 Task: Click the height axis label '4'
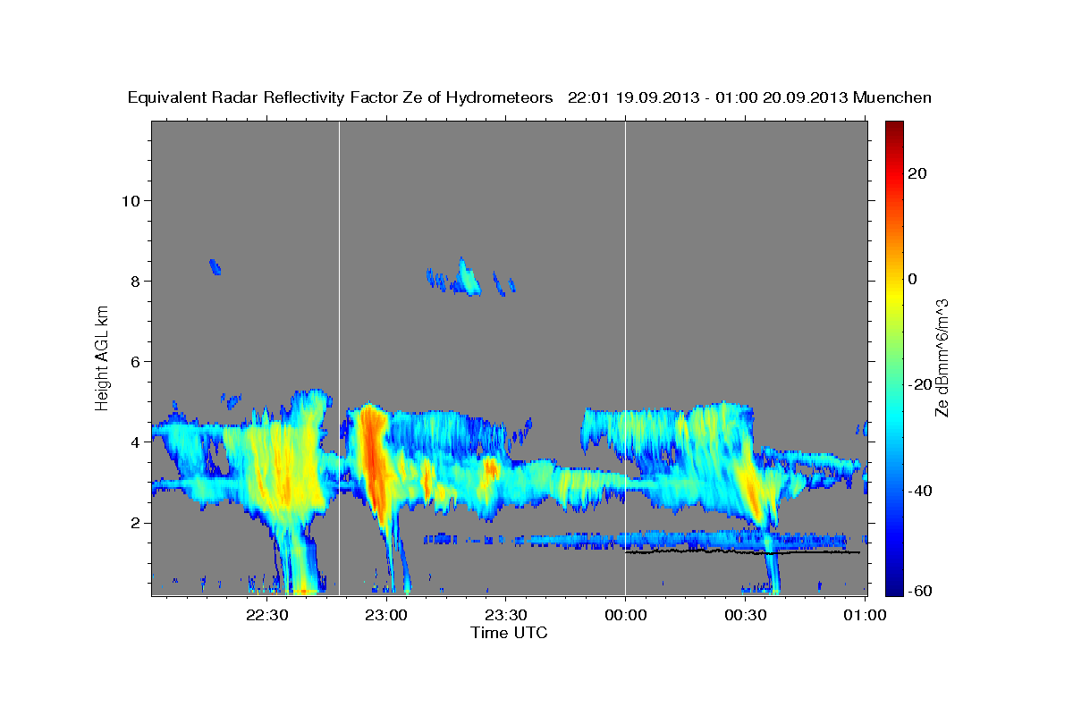(x=135, y=442)
